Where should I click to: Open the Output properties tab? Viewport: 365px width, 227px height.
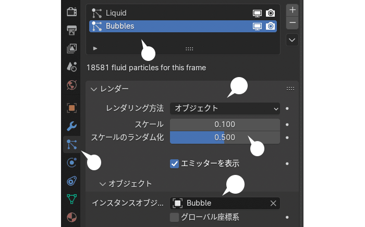(72, 30)
